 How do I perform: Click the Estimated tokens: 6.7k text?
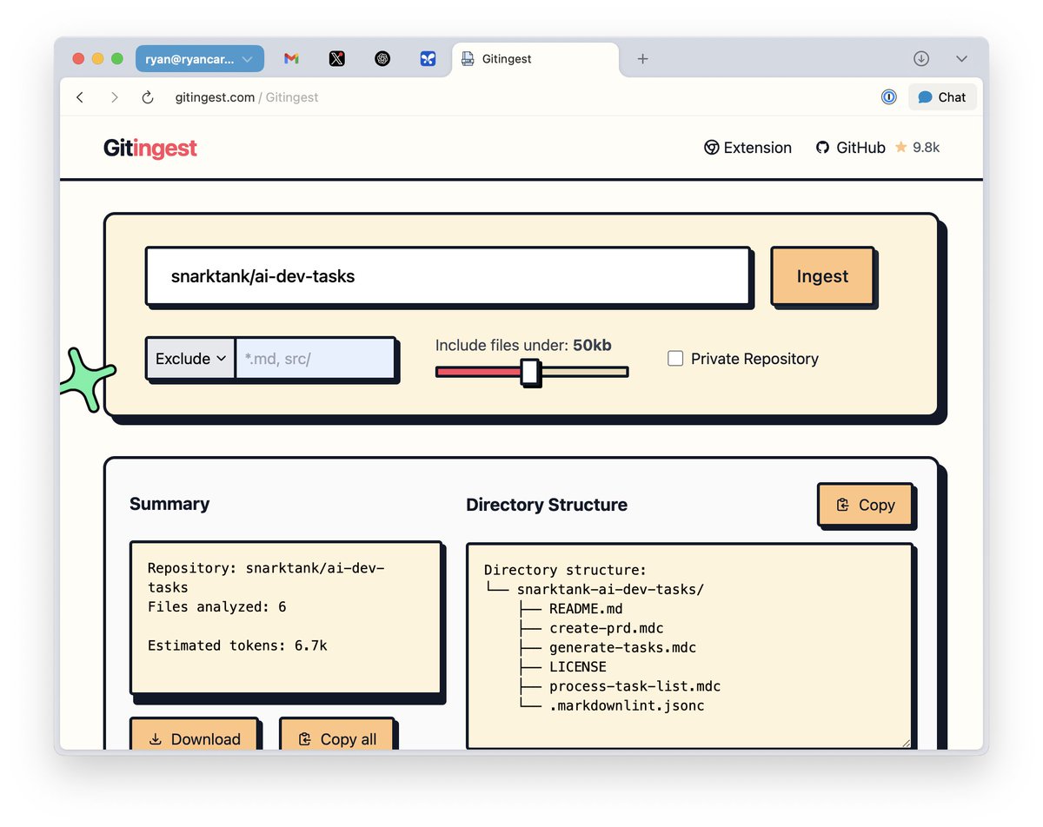pyautogui.click(x=237, y=645)
